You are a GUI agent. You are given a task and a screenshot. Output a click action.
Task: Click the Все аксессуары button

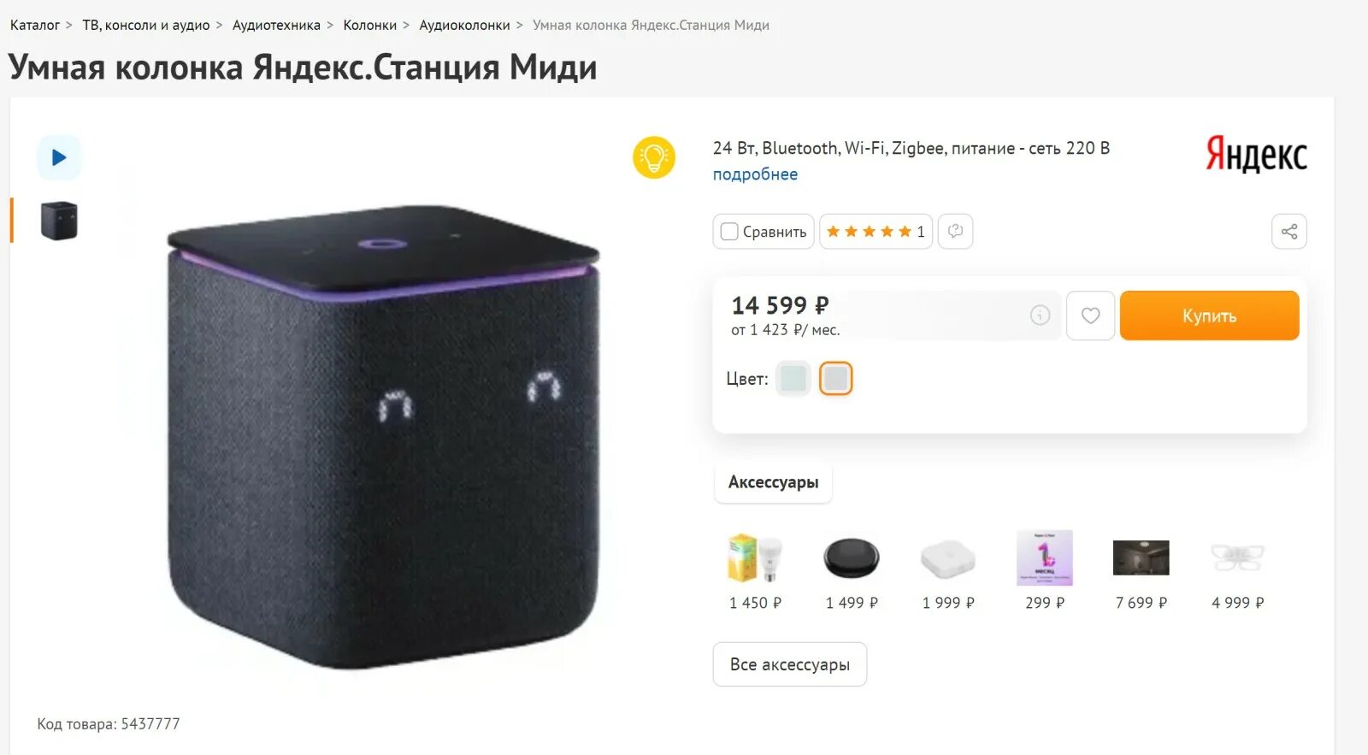pyautogui.click(x=790, y=664)
